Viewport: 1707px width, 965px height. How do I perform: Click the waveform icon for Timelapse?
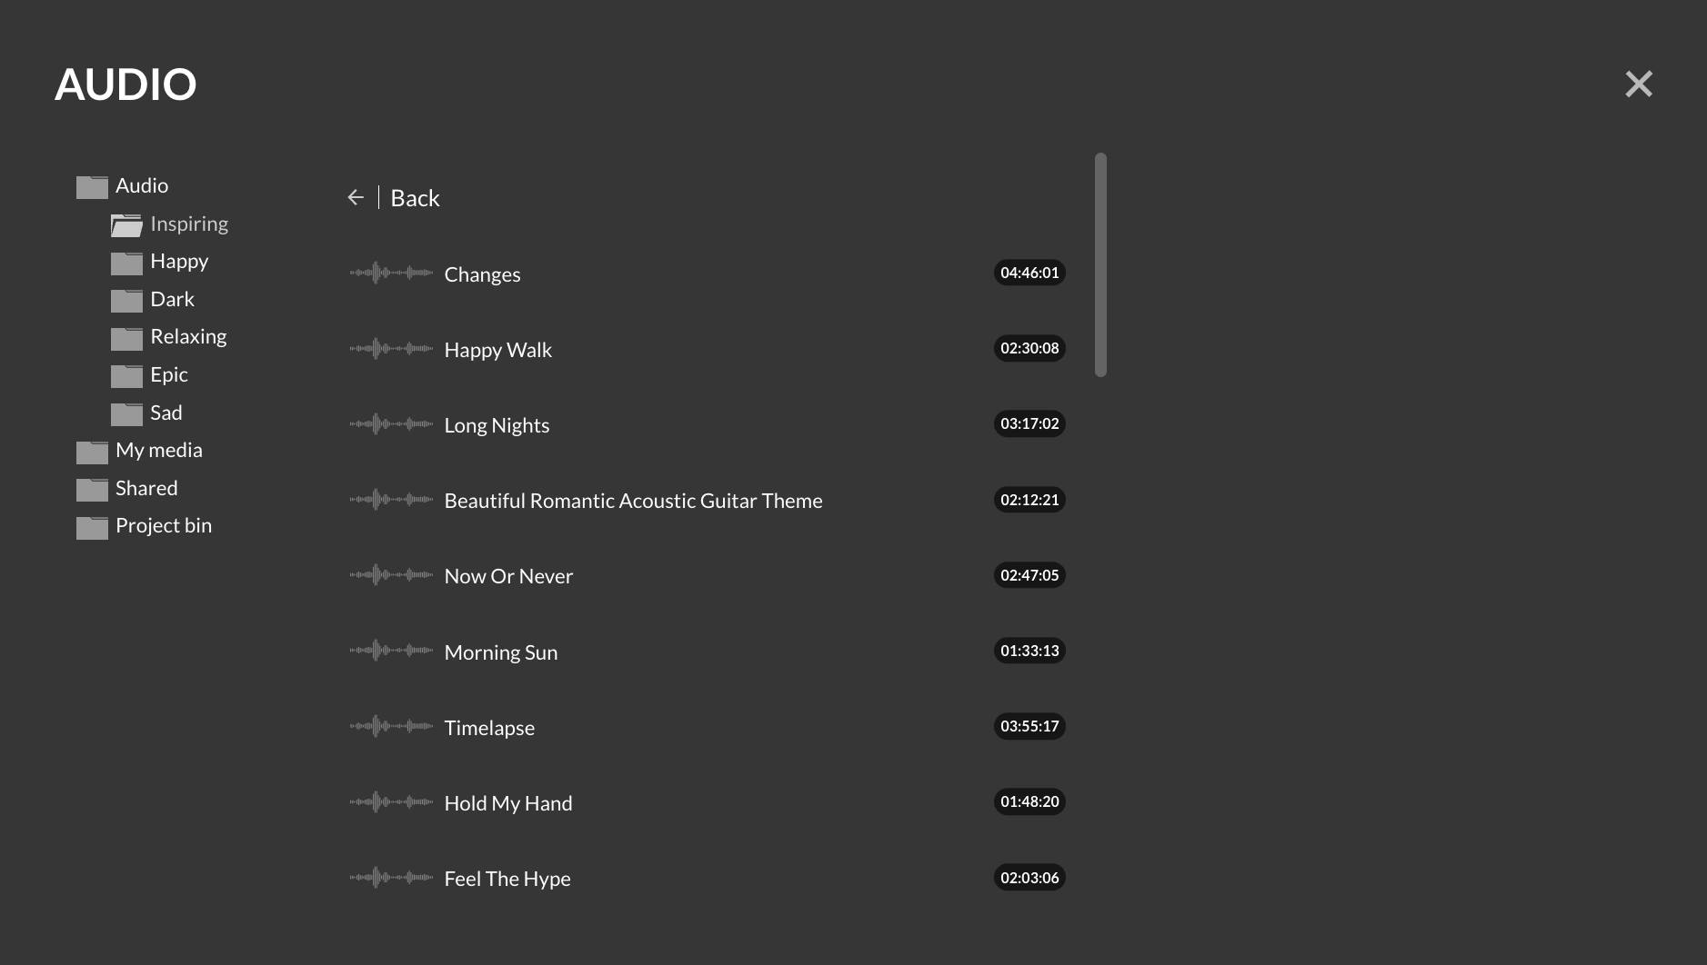391,726
